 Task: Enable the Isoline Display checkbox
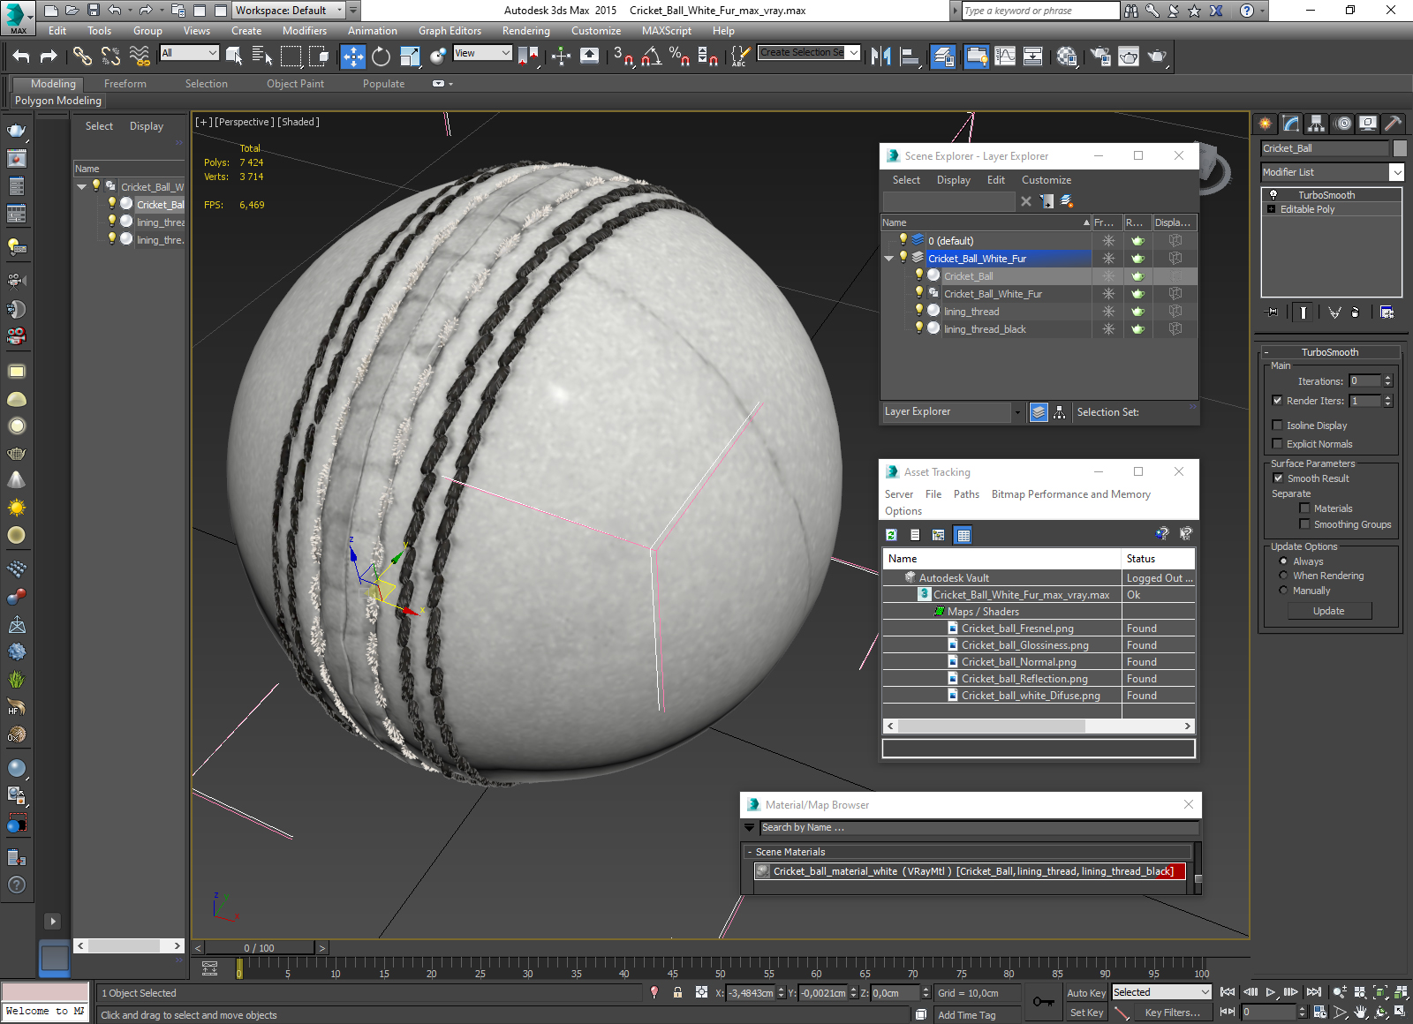pyautogui.click(x=1277, y=425)
